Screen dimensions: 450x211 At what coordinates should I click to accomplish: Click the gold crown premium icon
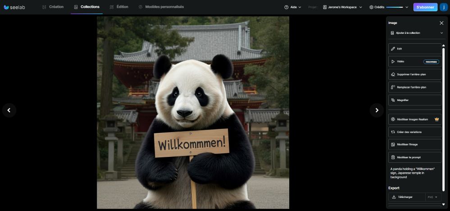tap(437, 119)
